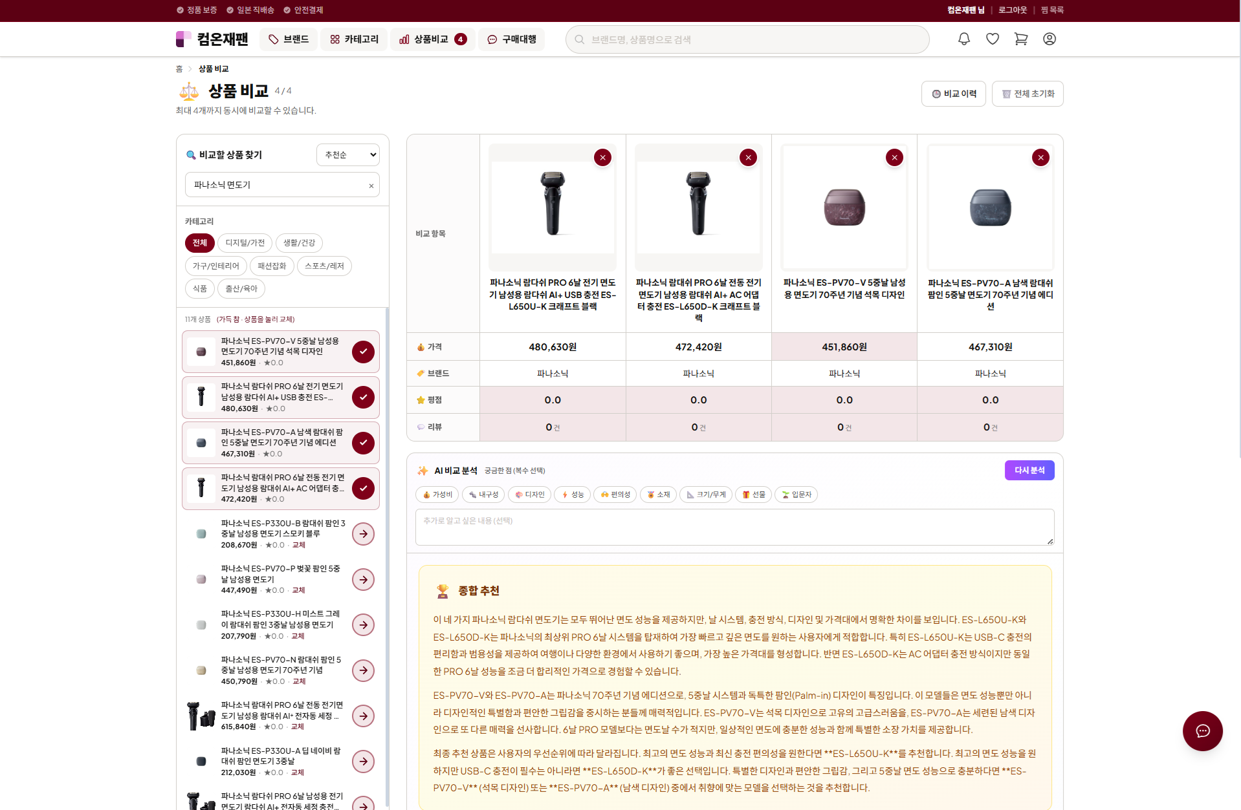Click the top search input field
The width and height of the screenshot is (1241, 810).
pos(747,39)
